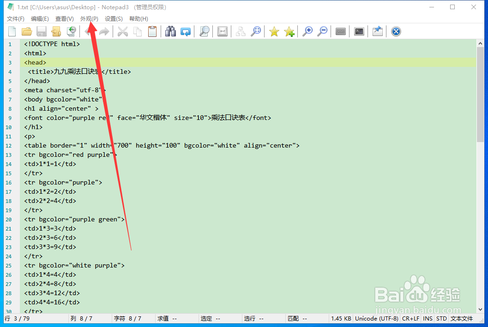Click the clipboard paste icon
This screenshot has height=327, width=488.
[x=152, y=31]
